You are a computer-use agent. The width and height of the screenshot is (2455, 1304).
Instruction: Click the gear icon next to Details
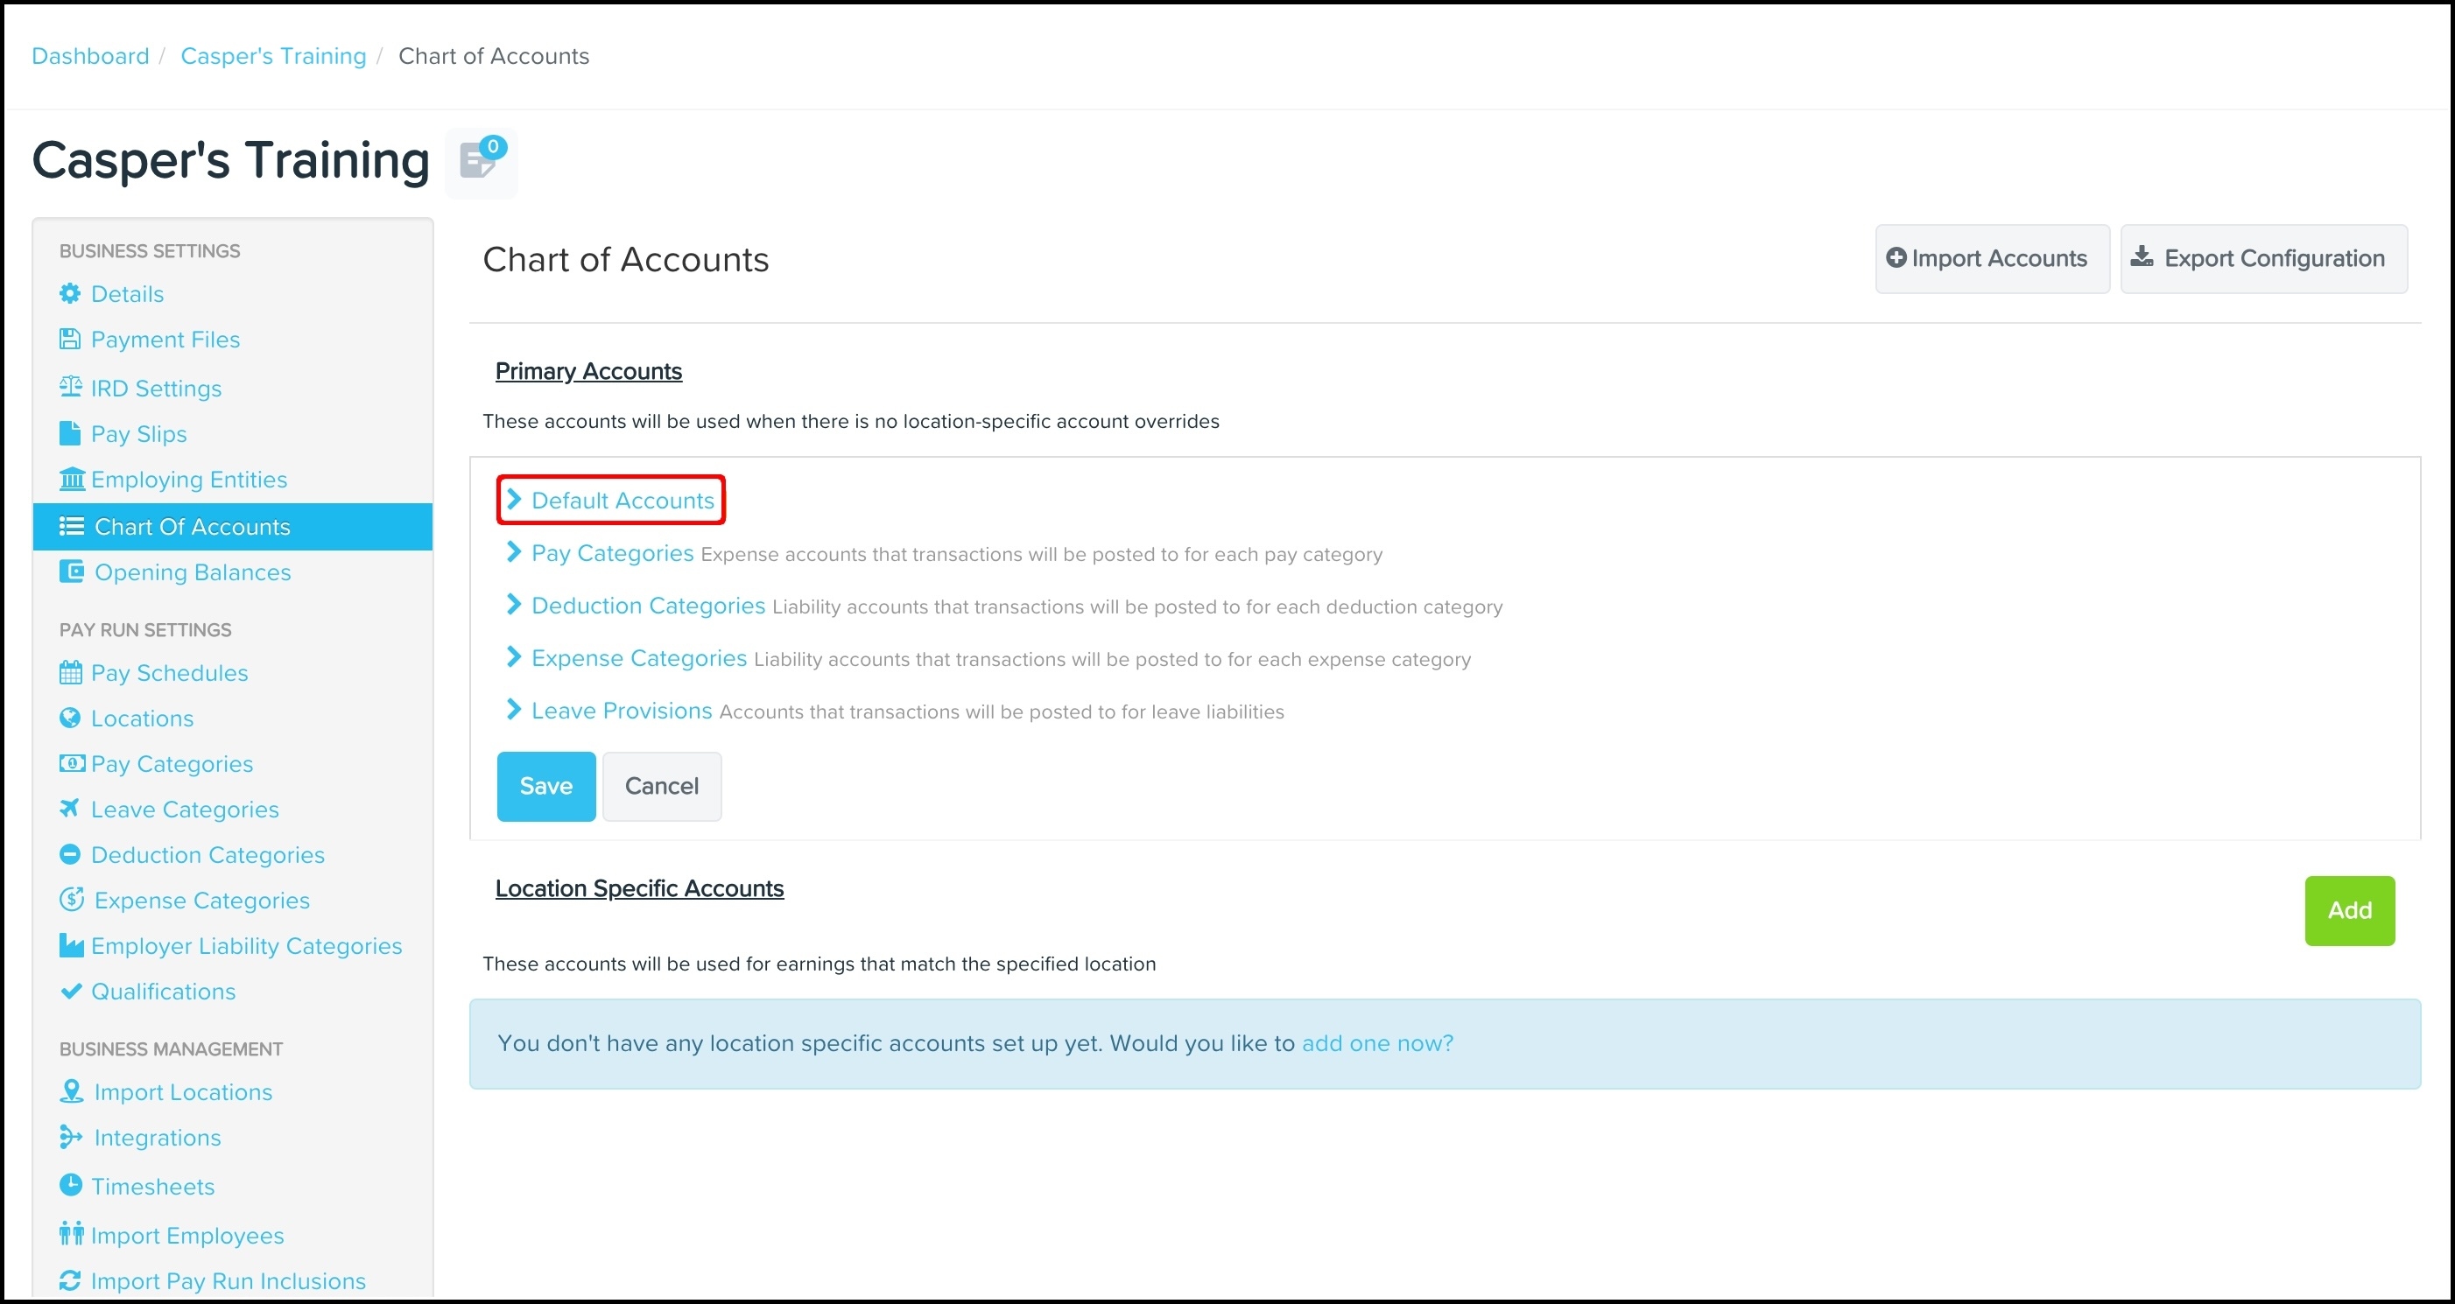[69, 293]
